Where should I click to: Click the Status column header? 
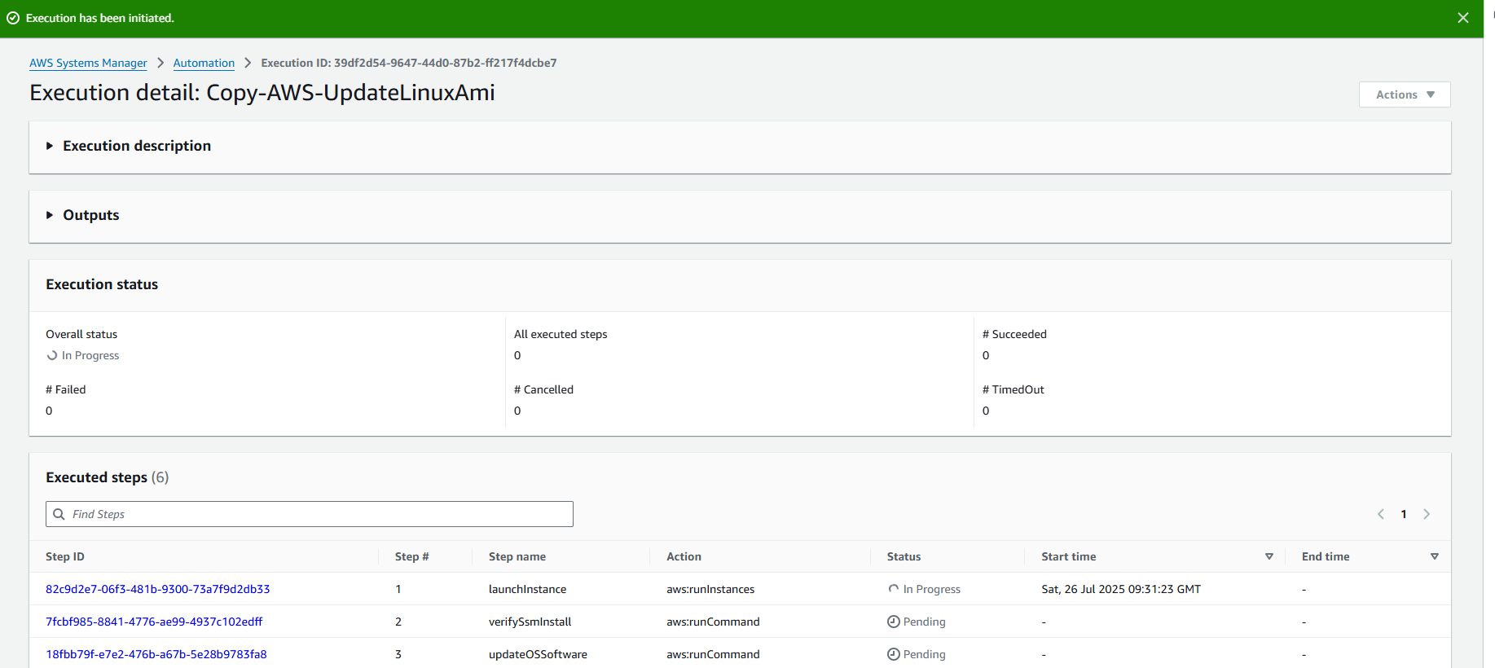904,556
